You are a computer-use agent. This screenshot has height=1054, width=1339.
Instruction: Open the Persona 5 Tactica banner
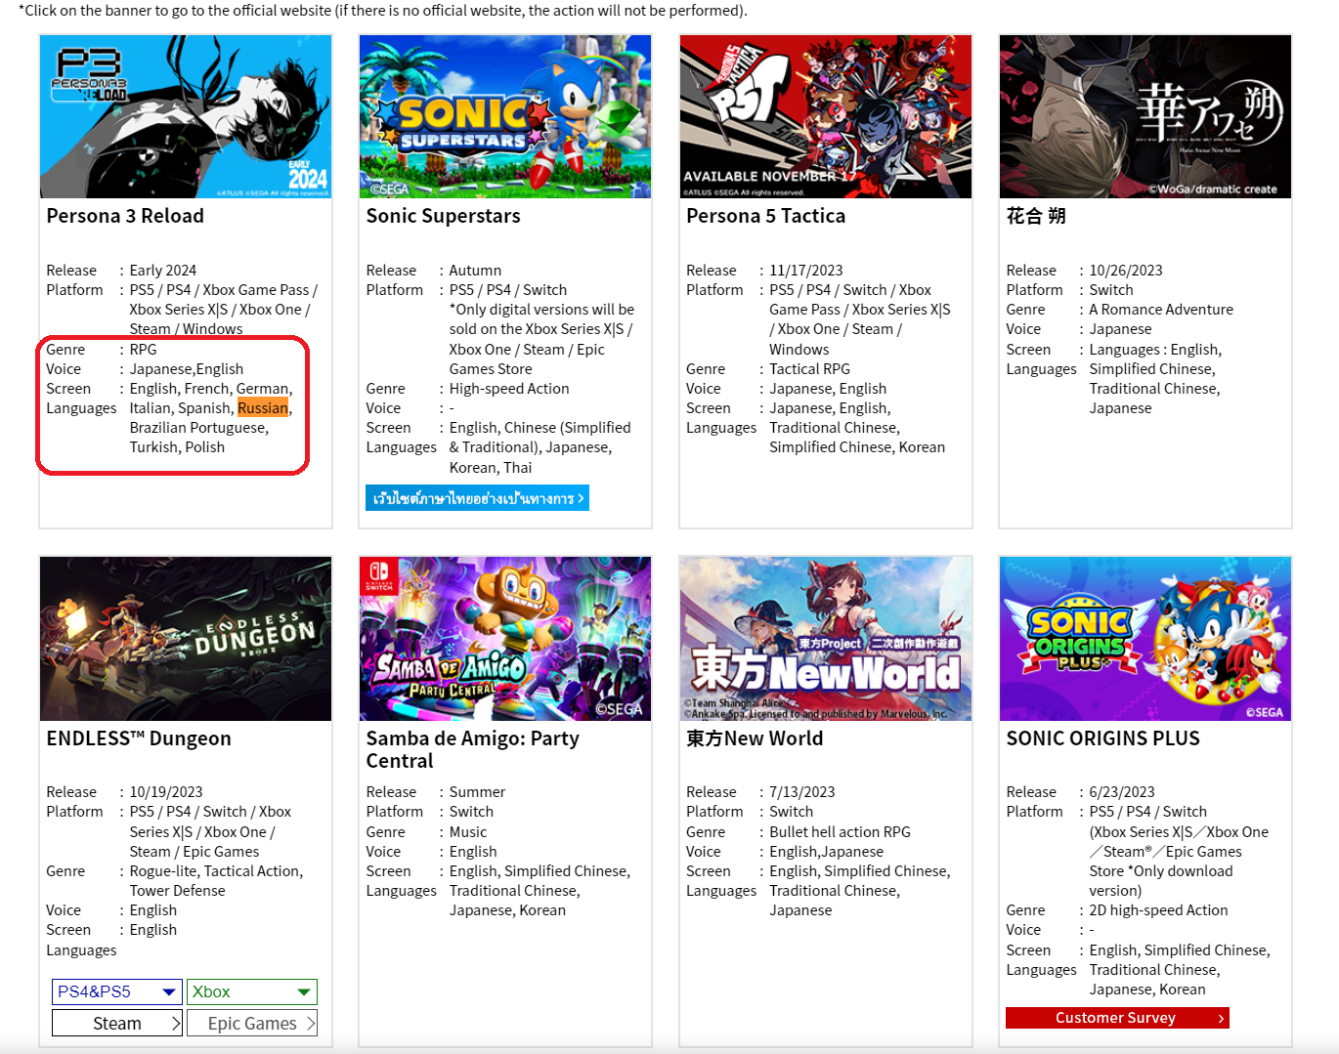click(x=826, y=116)
